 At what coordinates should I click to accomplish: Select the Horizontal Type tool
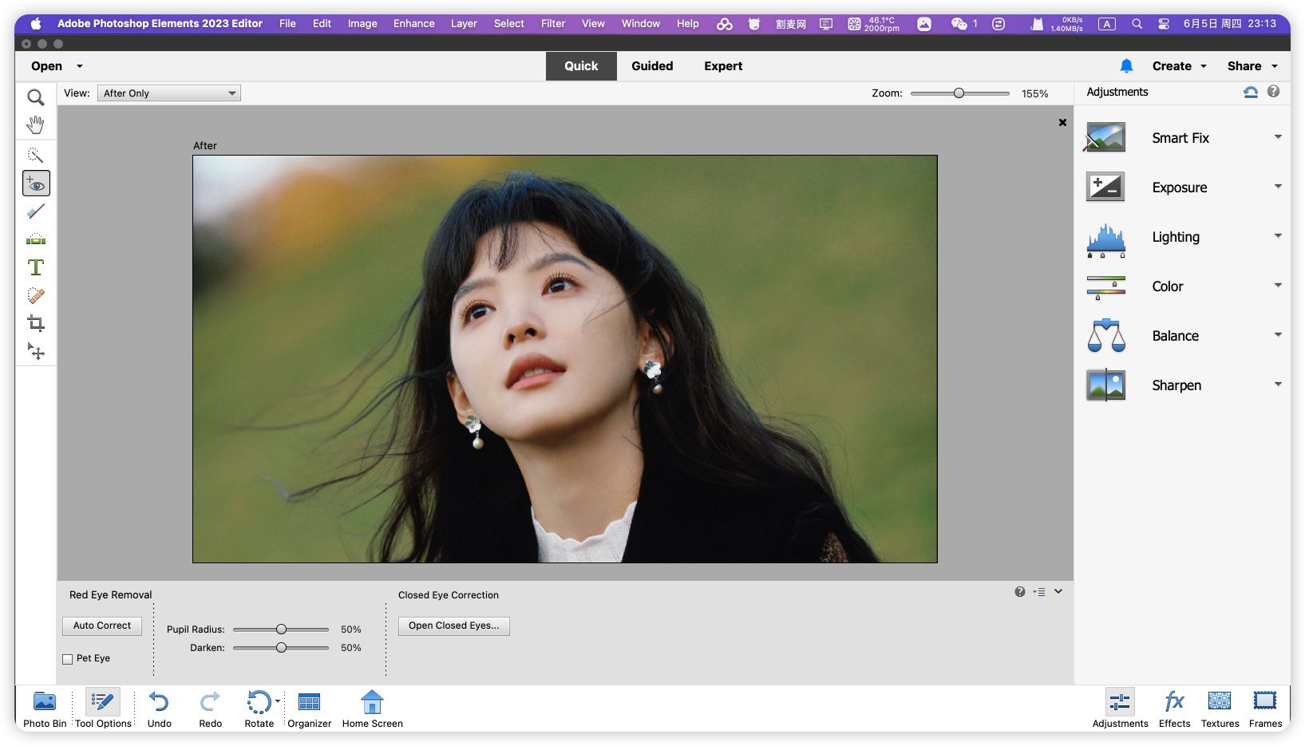tap(35, 267)
